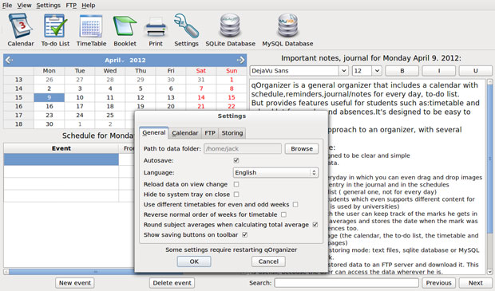Viewport: 495px width, 291px height.
Task: Click OK in Settings dialog
Action: pyautogui.click(x=194, y=262)
